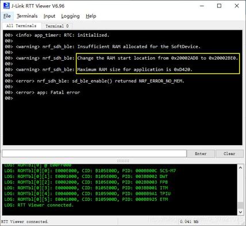Click the splitter handle between terminal and log
Viewport: 246px width, 226px height.
(123, 161)
